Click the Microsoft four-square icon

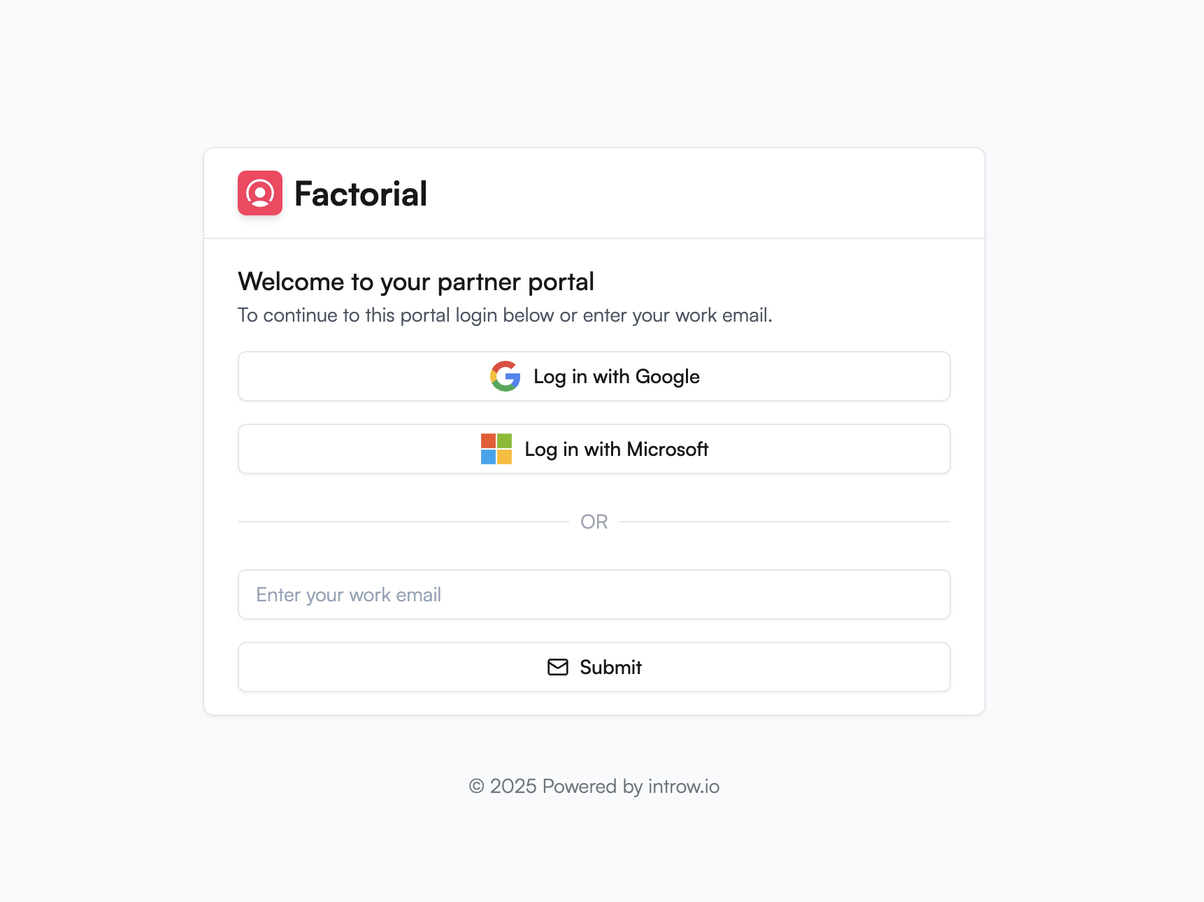tap(498, 449)
